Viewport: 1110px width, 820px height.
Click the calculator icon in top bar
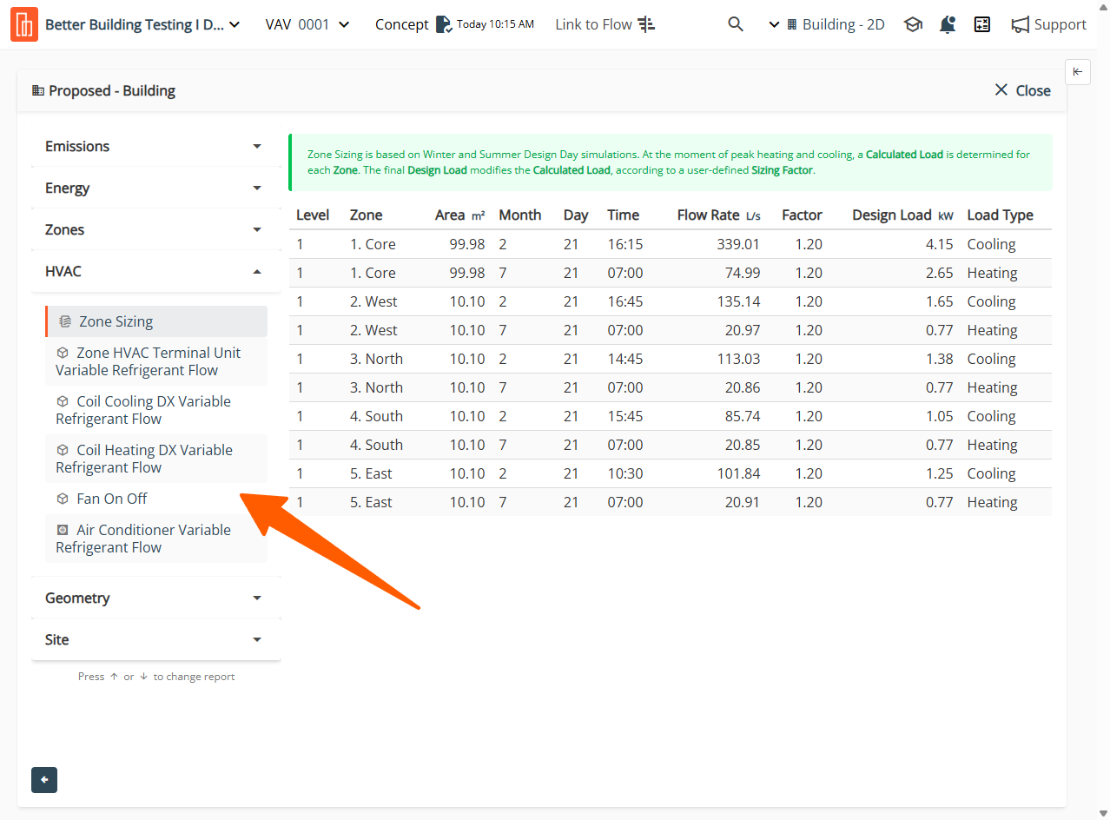(982, 24)
